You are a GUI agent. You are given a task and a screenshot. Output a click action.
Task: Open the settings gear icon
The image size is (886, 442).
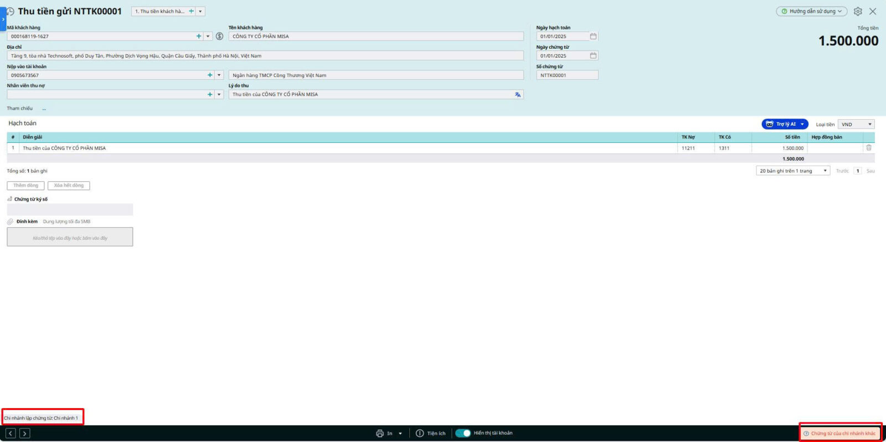[x=858, y=12]
